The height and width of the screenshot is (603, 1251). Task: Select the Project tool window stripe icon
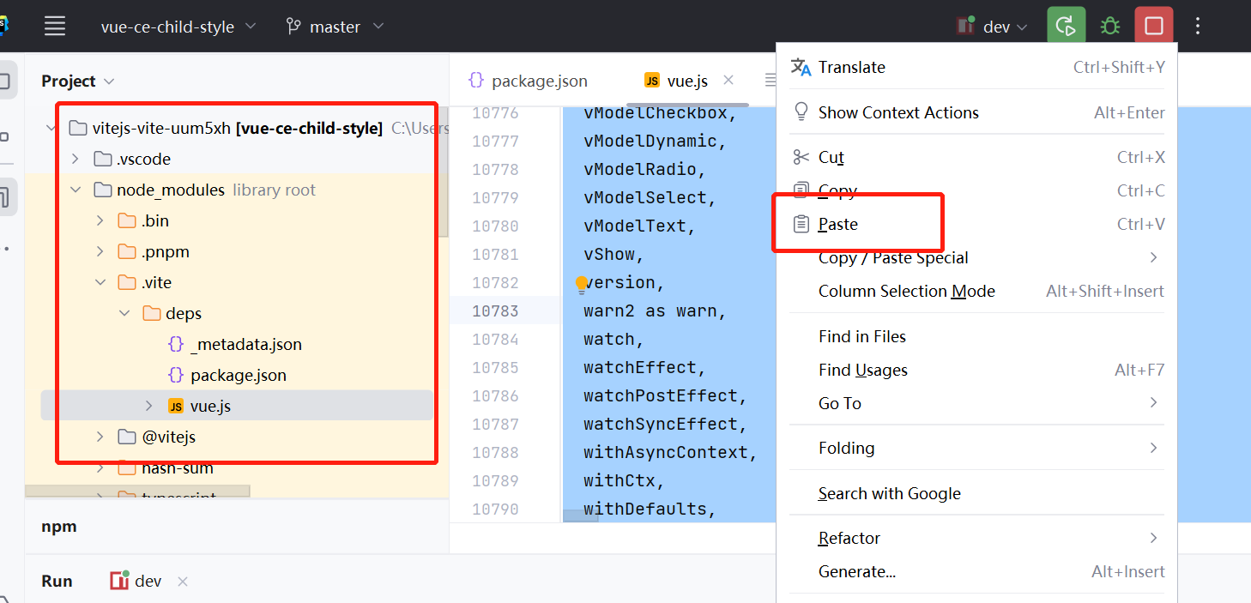click(5, 80)
